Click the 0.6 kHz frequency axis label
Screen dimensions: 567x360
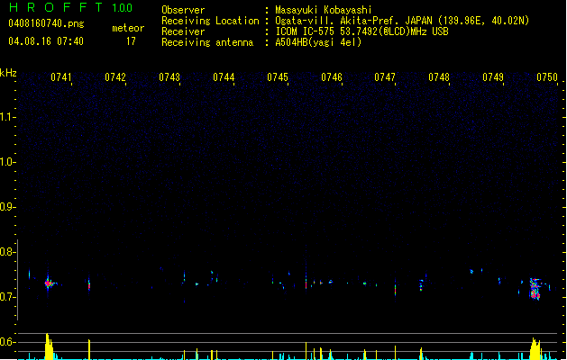coord(7,342)
